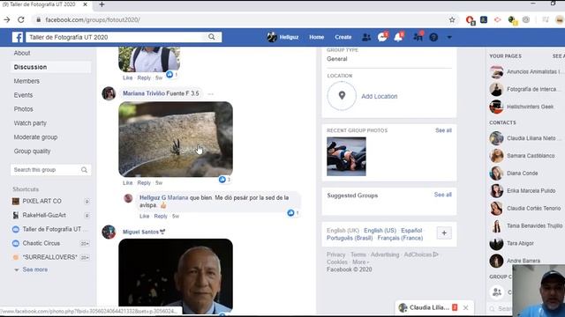
Task: Click plus button to add a language
Action: [444, 232]
